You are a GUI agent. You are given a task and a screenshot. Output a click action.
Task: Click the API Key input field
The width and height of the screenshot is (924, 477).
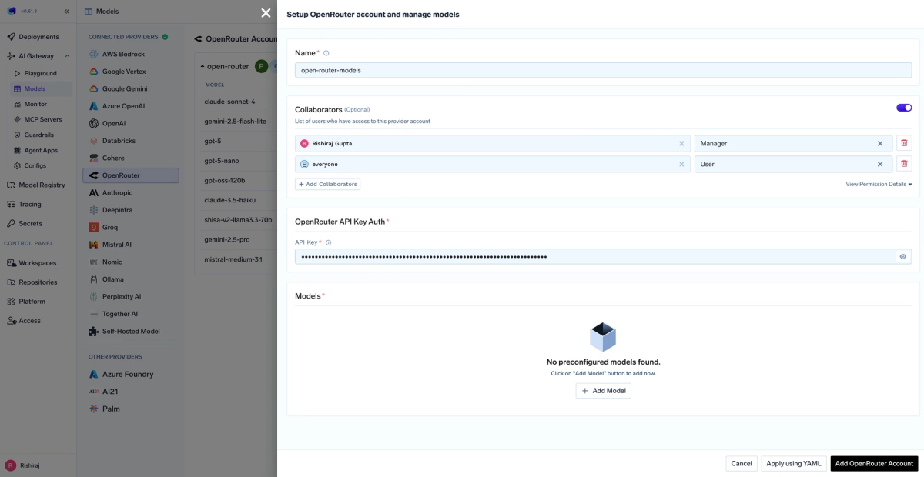pyautogui.click(x=603, y=257)
